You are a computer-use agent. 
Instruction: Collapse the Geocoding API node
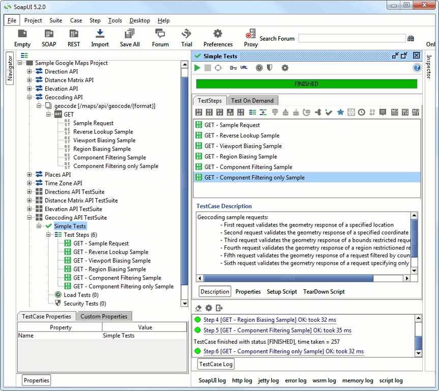click(x=29, y=97)
